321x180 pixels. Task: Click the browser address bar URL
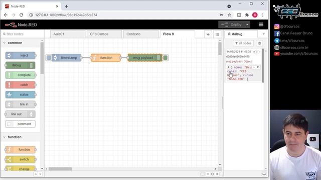[66, 15]
